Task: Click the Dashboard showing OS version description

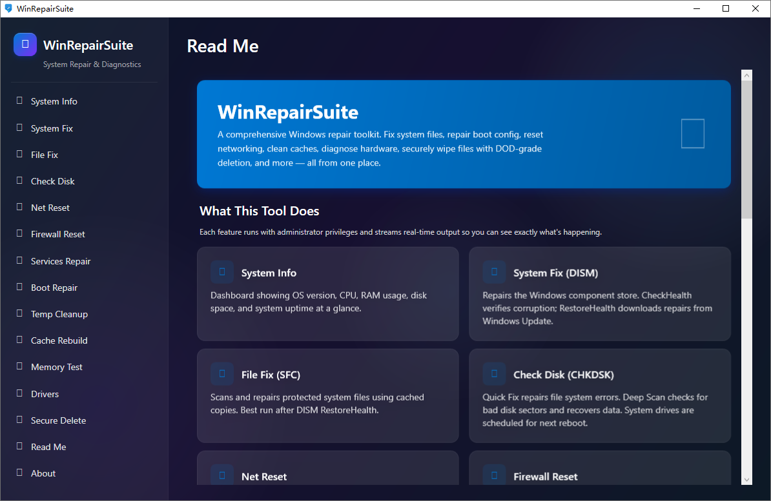Action: tap(318, 302)
